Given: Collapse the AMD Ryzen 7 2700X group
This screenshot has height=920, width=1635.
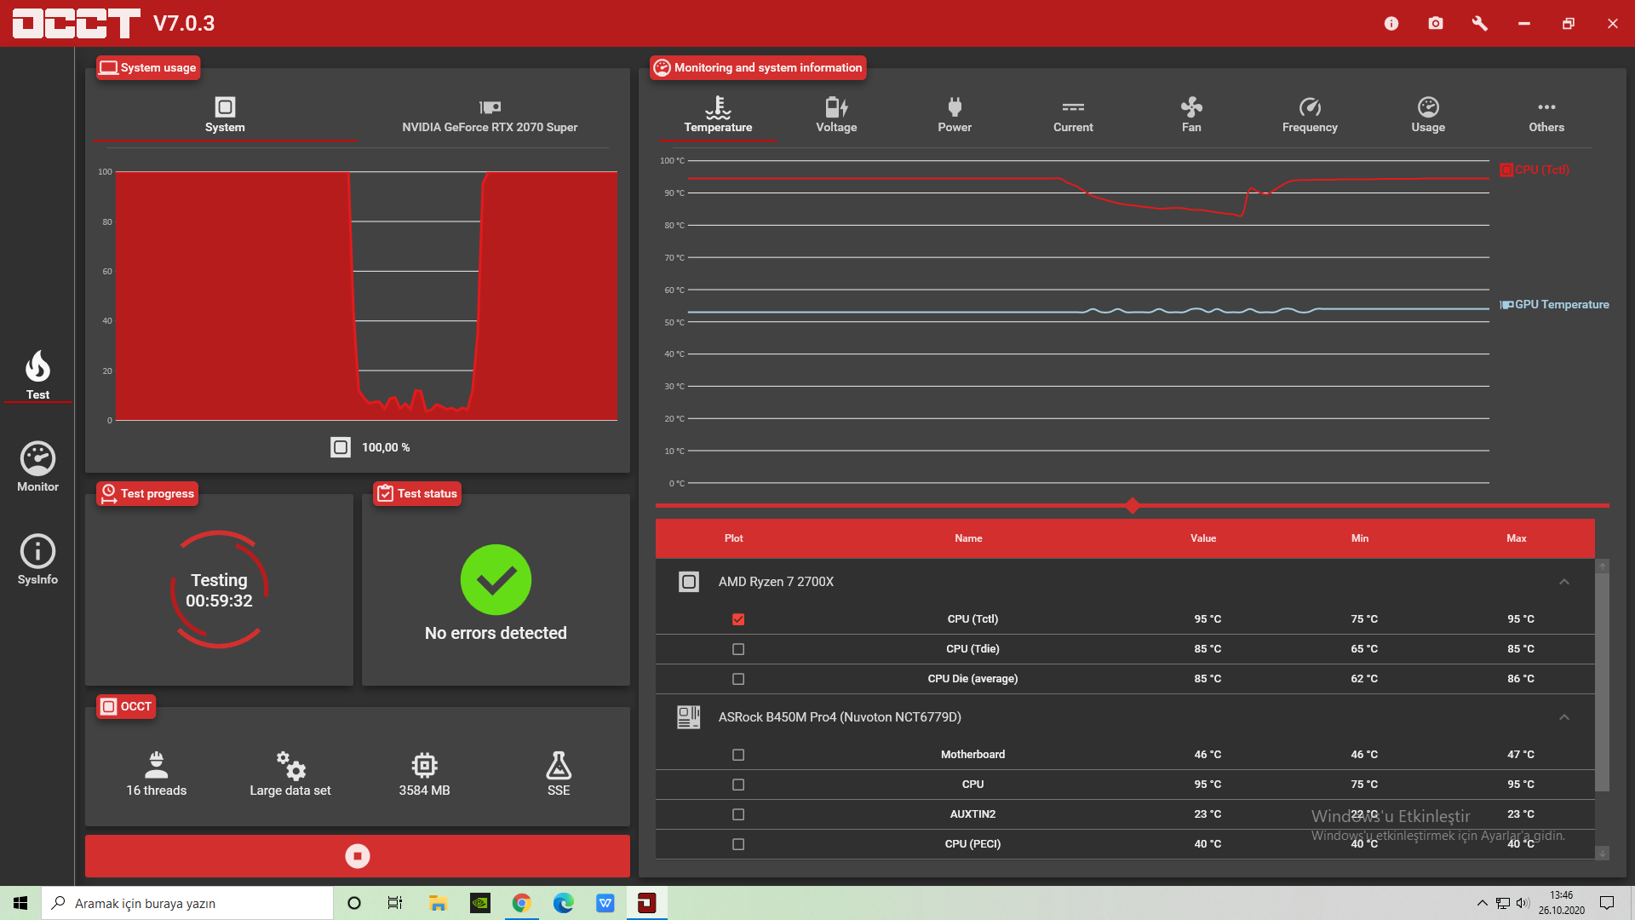Looking at the screenshot, I should 1564,582.
